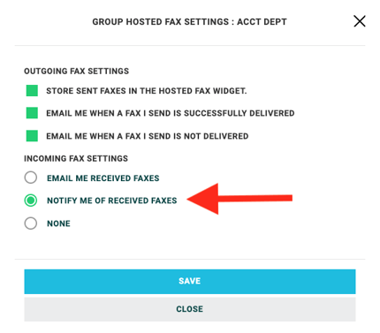Click the 'Store sent faxes in the hosted fax widget' label

(147, 91)
